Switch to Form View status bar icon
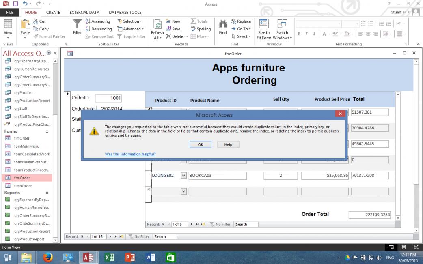The width and height of the screenshot is (423, 264). click(x=391, y=247)
